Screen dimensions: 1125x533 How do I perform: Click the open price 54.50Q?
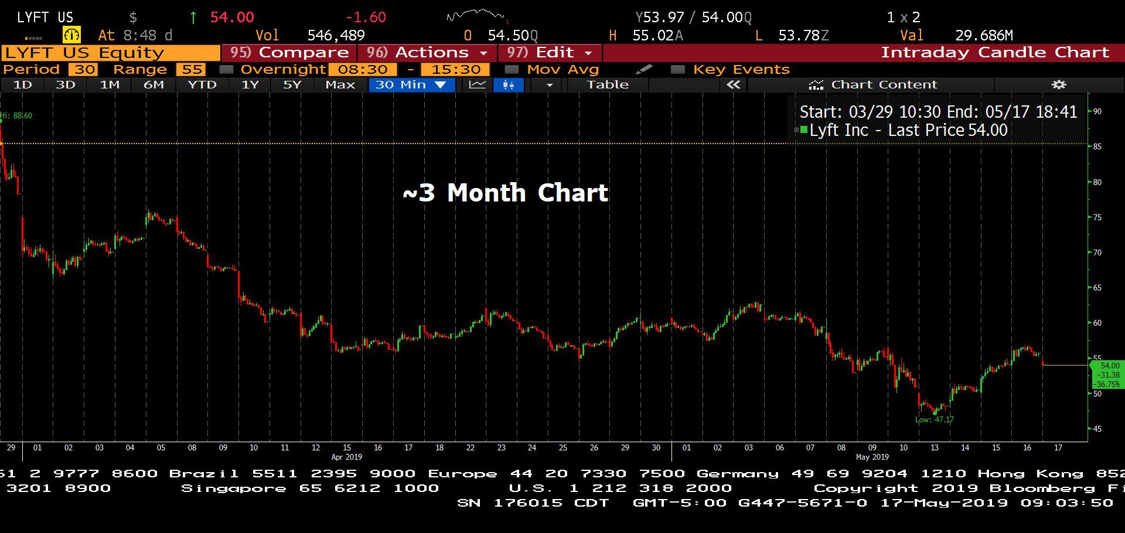tap(513, 36)
